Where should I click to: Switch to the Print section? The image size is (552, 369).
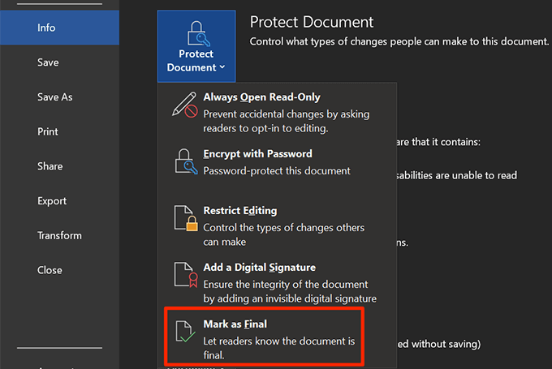point(48,131)
